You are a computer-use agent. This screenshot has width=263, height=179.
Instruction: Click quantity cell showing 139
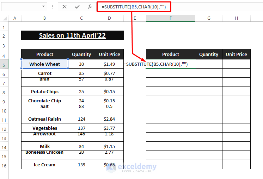tap(81, 165)
